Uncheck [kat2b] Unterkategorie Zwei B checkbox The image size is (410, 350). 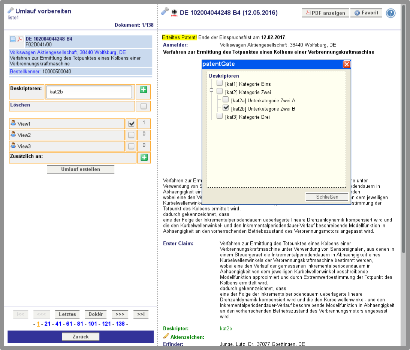tap(226, 108)
